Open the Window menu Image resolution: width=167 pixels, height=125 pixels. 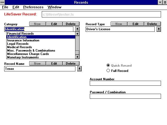pyautogui.click(x=55, y=7)
